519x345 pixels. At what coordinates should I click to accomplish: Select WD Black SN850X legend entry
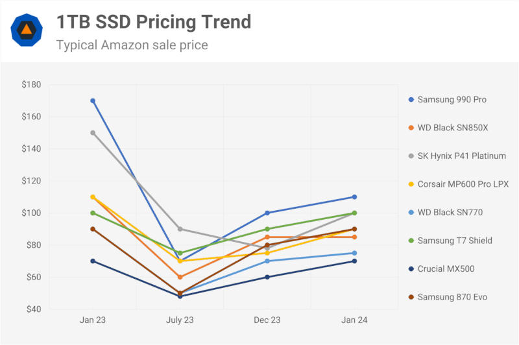click(x=452, y=128)
